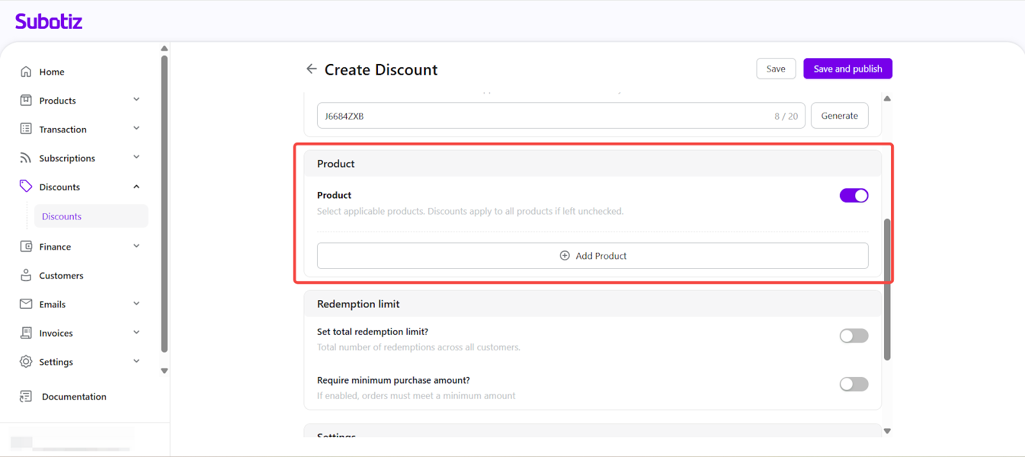Click the Emails envelope icon
The width and height of the screenshot is (1025, 457).
26,304
